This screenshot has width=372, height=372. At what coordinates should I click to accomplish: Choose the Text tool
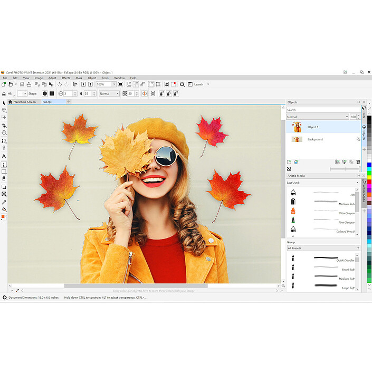coord(4,156)
